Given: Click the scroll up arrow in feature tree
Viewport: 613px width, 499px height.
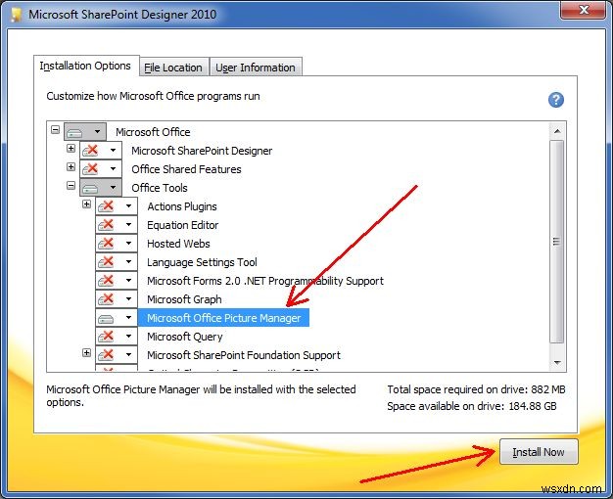Looking at the screenshot, I should [x=557, y=131].
